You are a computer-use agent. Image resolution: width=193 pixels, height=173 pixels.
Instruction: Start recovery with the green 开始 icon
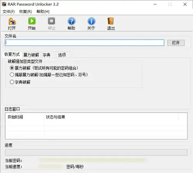pyautogui.click(x=32, y=21)
